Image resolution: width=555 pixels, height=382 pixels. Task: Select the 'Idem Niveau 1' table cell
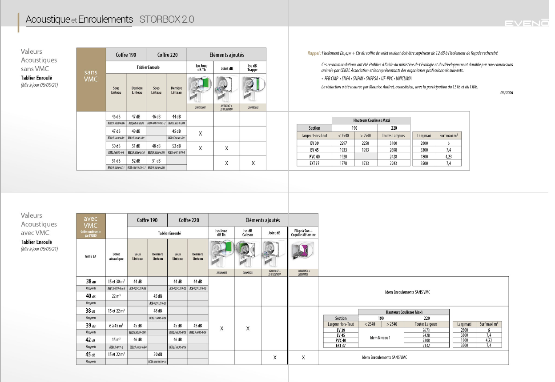(x=380, y=338)
